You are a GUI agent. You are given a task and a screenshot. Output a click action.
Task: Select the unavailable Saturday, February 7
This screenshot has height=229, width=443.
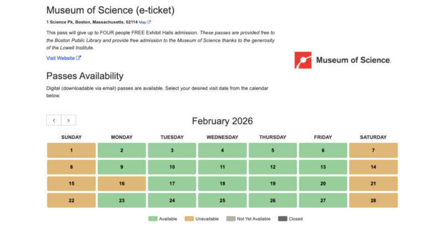(x=373, y=150)
